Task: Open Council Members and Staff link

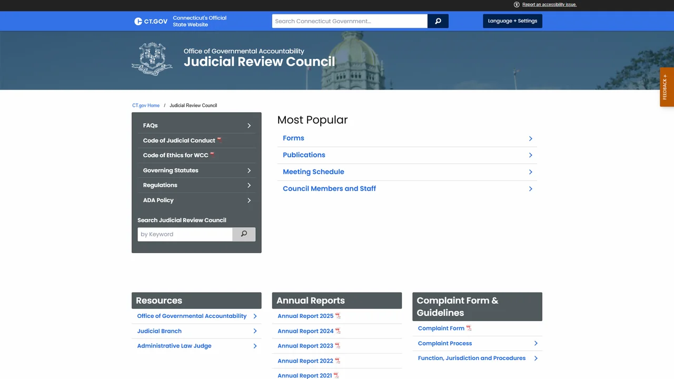Action: 329,188
